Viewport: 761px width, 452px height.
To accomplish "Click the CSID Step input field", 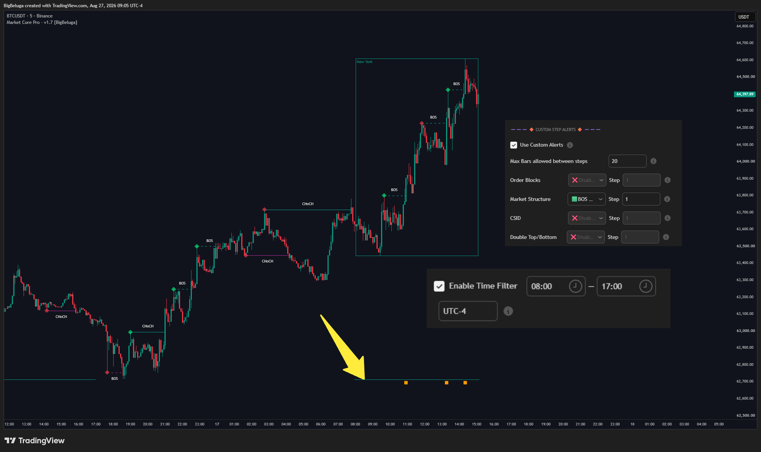I will (642, 218).
